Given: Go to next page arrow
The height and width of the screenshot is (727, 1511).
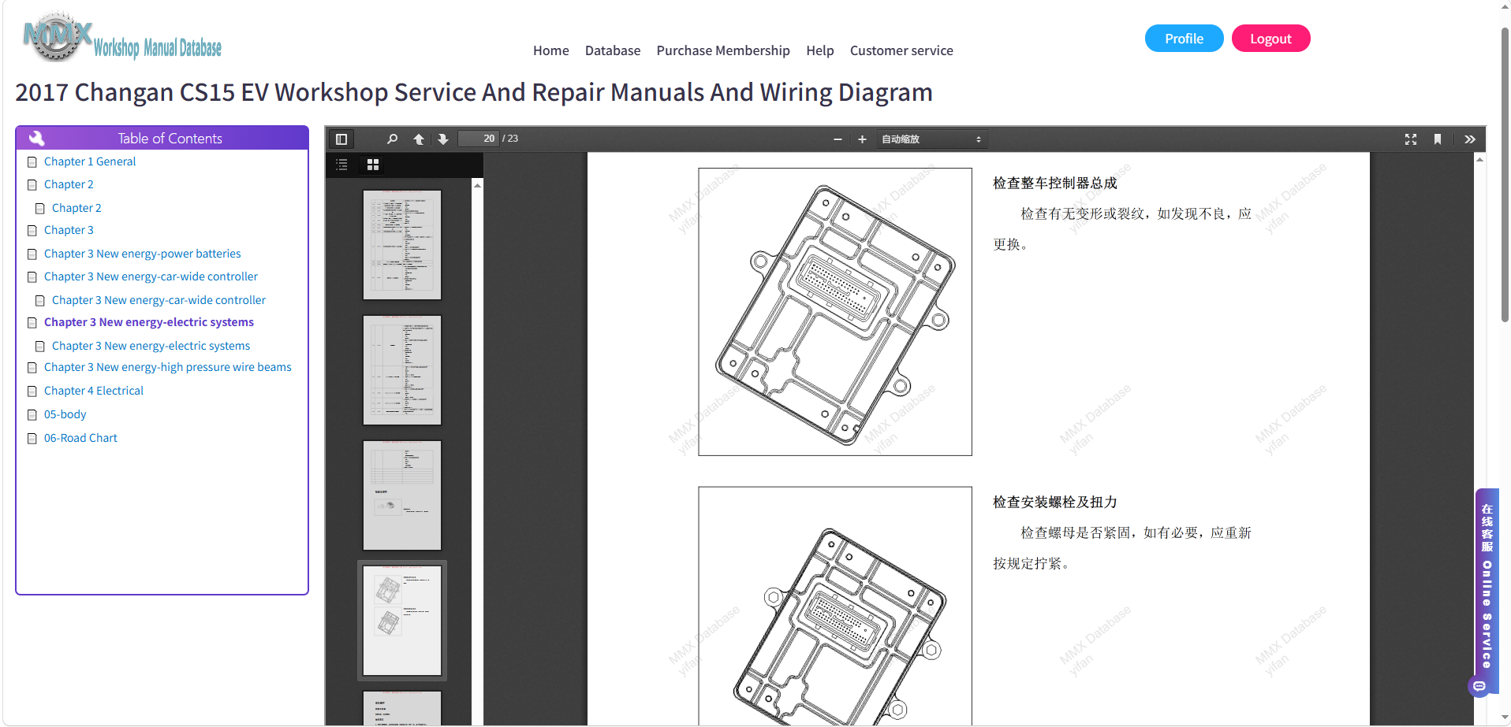Looking at the screenshot, I should click(x=443, y=139).
